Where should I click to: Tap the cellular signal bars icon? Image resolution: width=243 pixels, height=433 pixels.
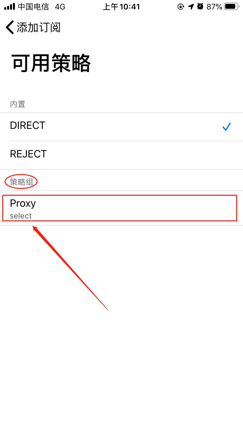(9, 6)
